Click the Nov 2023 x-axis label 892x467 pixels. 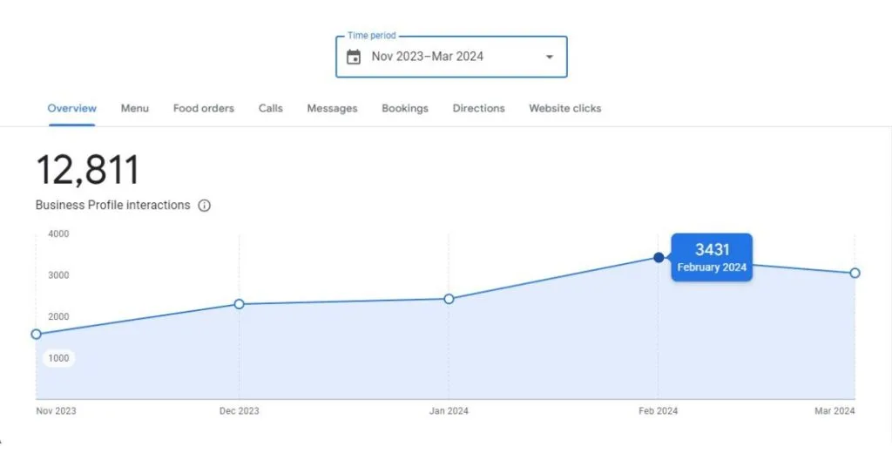point(56,410)
